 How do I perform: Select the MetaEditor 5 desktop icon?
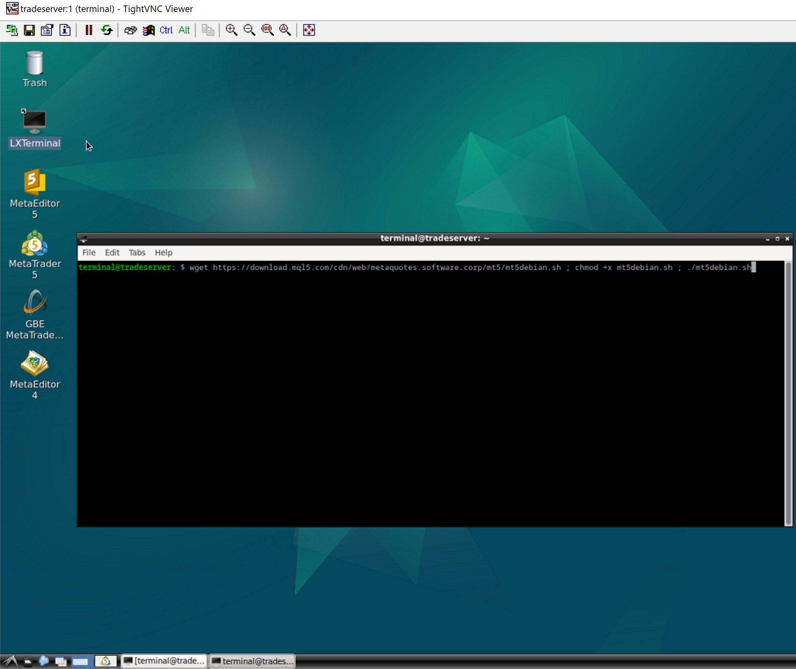34,194
